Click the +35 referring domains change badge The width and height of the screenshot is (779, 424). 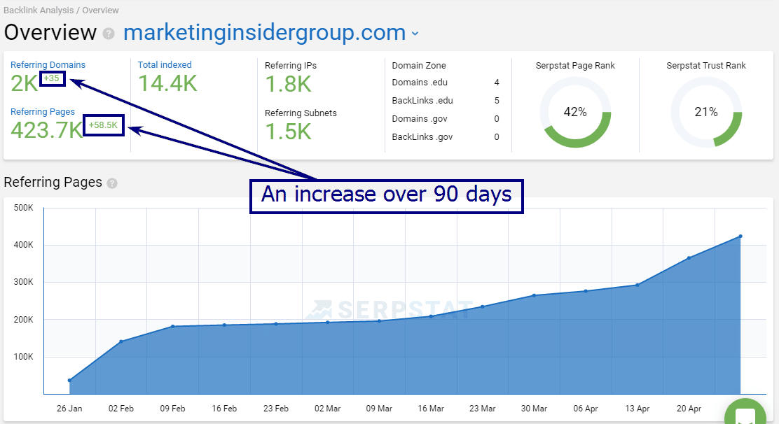52,78
